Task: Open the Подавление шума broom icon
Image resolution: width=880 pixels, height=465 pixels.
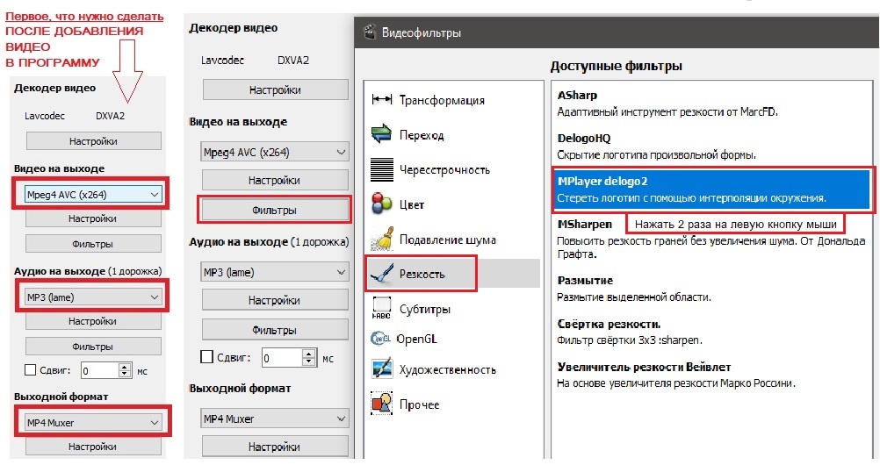Action: coord(382,239)
